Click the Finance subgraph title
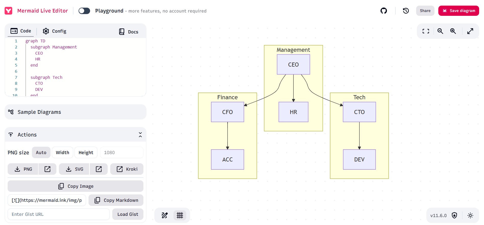The width and height of the screenshot is (484, 225). pyautogui.click(x=227, y=97)
